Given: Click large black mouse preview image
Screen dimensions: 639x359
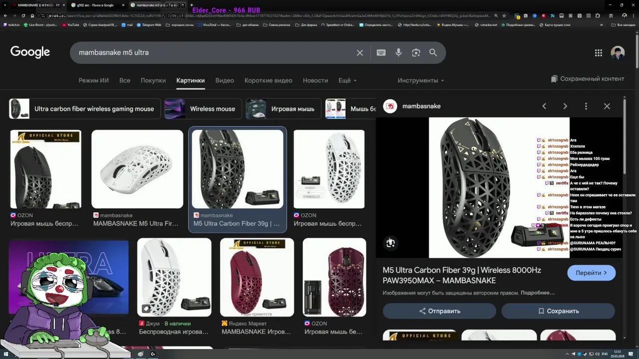Looking at the screenshot, I should point(499,187).
